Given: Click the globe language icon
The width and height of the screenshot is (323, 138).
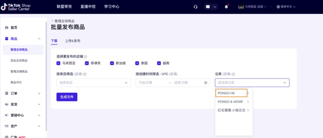Looking at the screenshot, I should pos(278,7).
